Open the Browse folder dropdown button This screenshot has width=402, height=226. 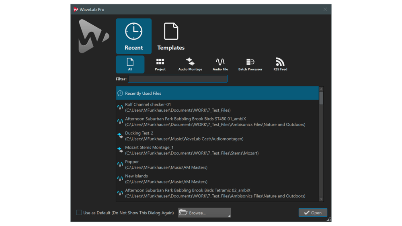tap(204, 213)
